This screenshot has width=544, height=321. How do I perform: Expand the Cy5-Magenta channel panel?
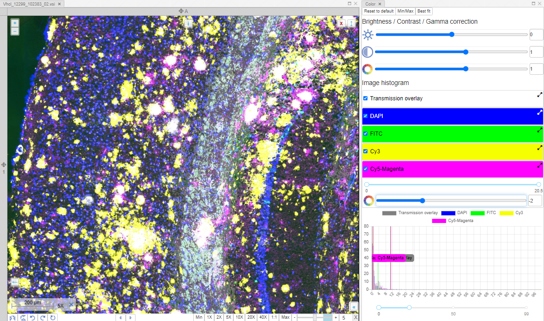pos(540,165)
